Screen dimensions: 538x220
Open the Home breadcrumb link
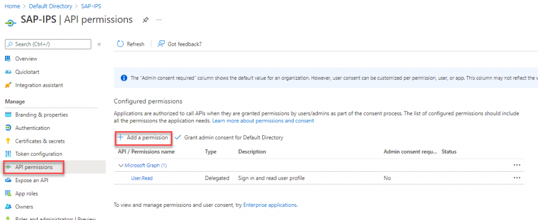[12, 6]
